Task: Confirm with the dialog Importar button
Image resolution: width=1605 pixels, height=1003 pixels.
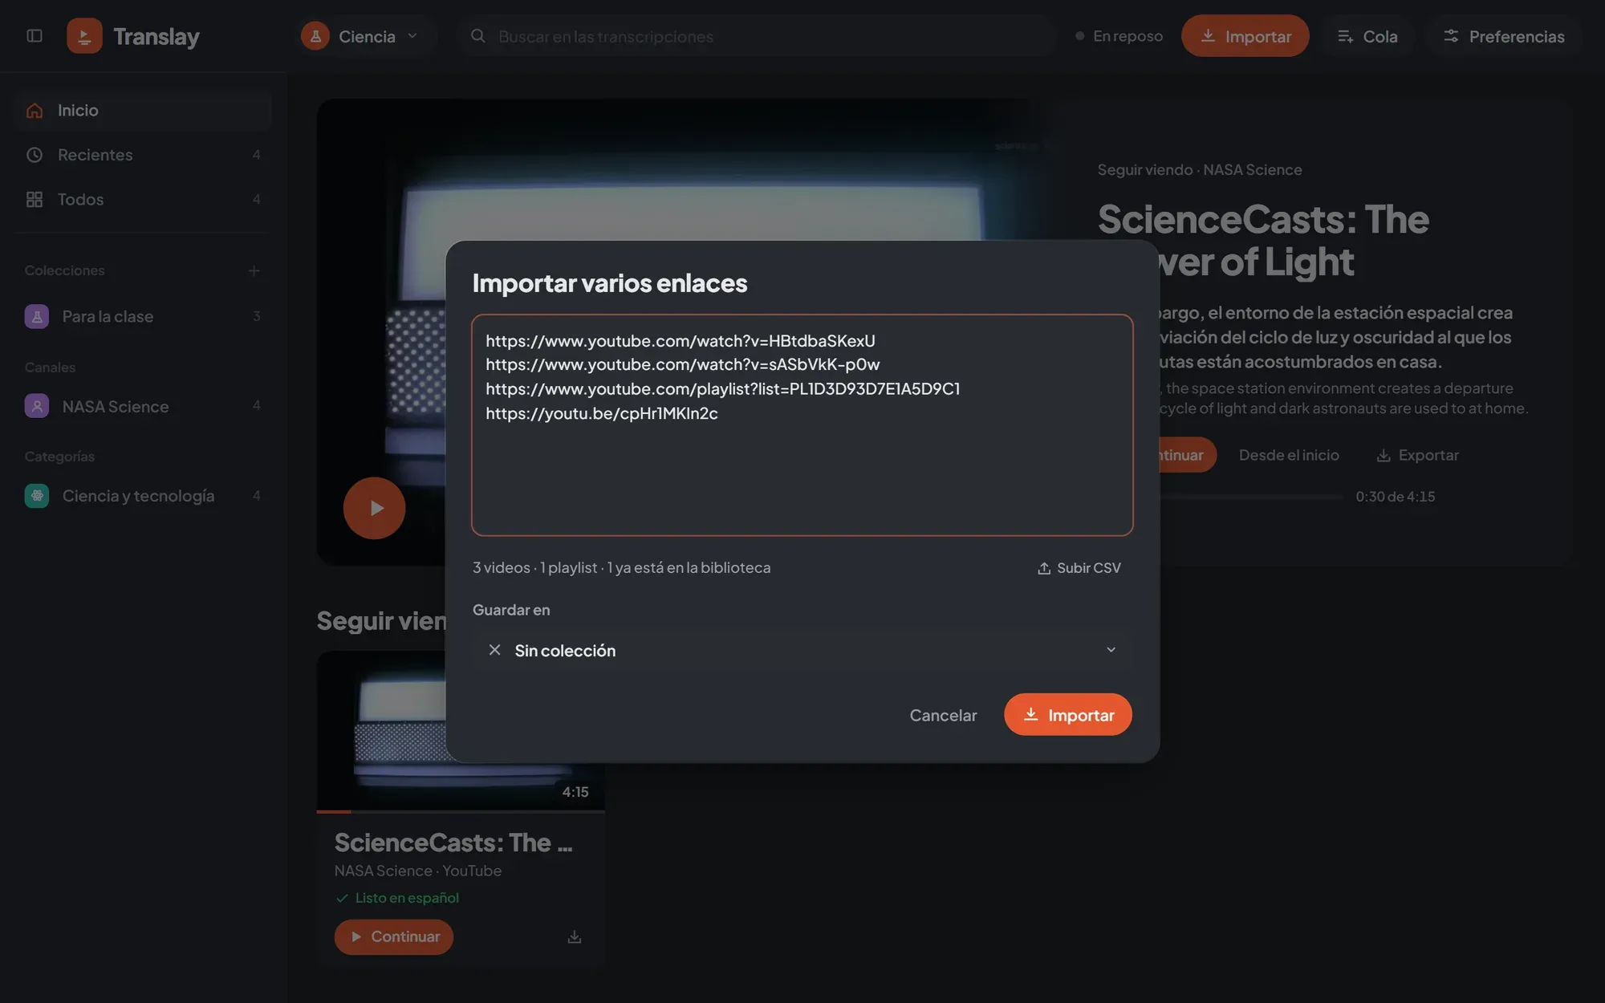Action: [1068, 715]
